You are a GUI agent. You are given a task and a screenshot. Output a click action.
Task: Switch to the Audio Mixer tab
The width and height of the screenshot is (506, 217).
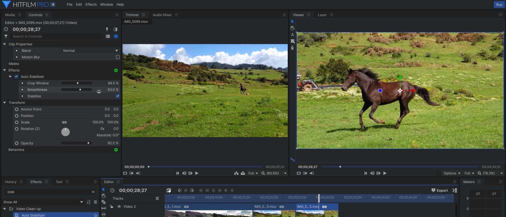[162, 15]
